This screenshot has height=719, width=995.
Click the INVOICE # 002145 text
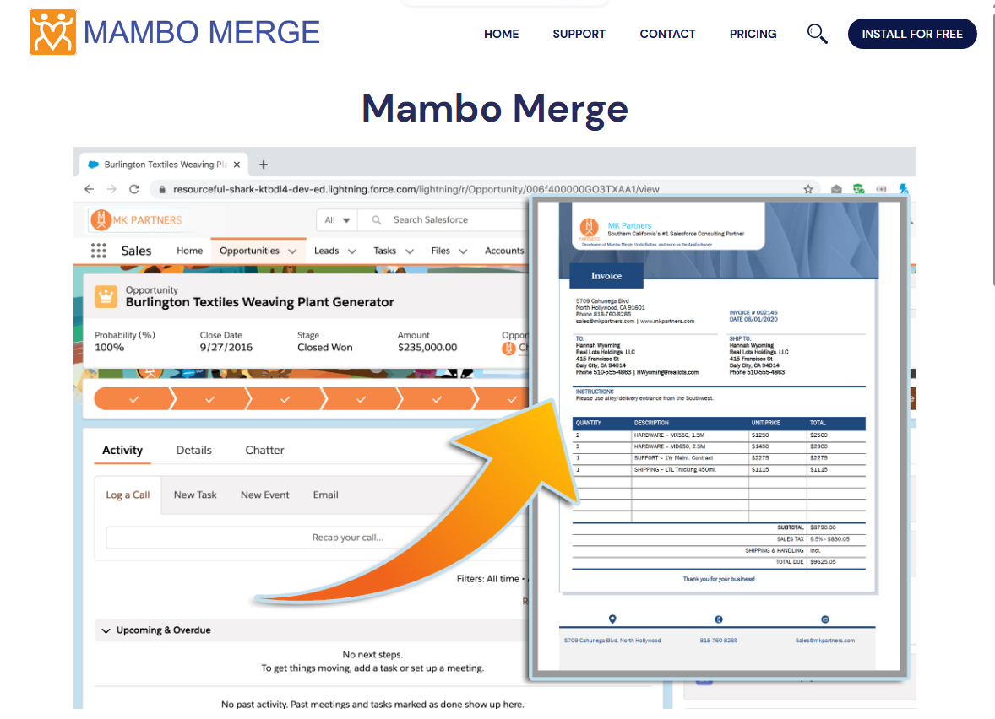coord(753,312)
